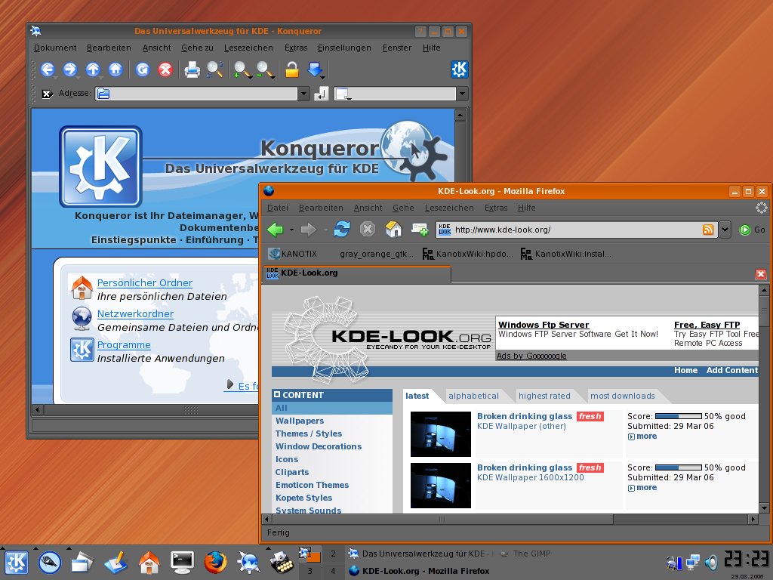
Task: Switch to virtual desktop 3
Action: 310,571
